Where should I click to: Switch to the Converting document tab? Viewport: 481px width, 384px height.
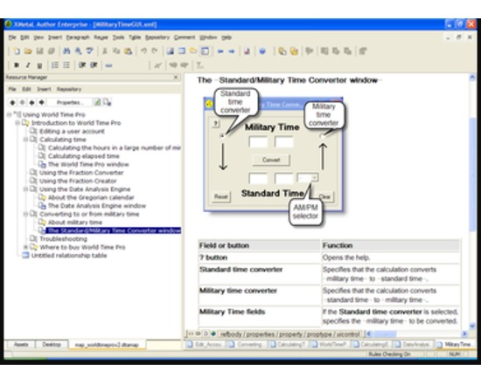(247, 345)
